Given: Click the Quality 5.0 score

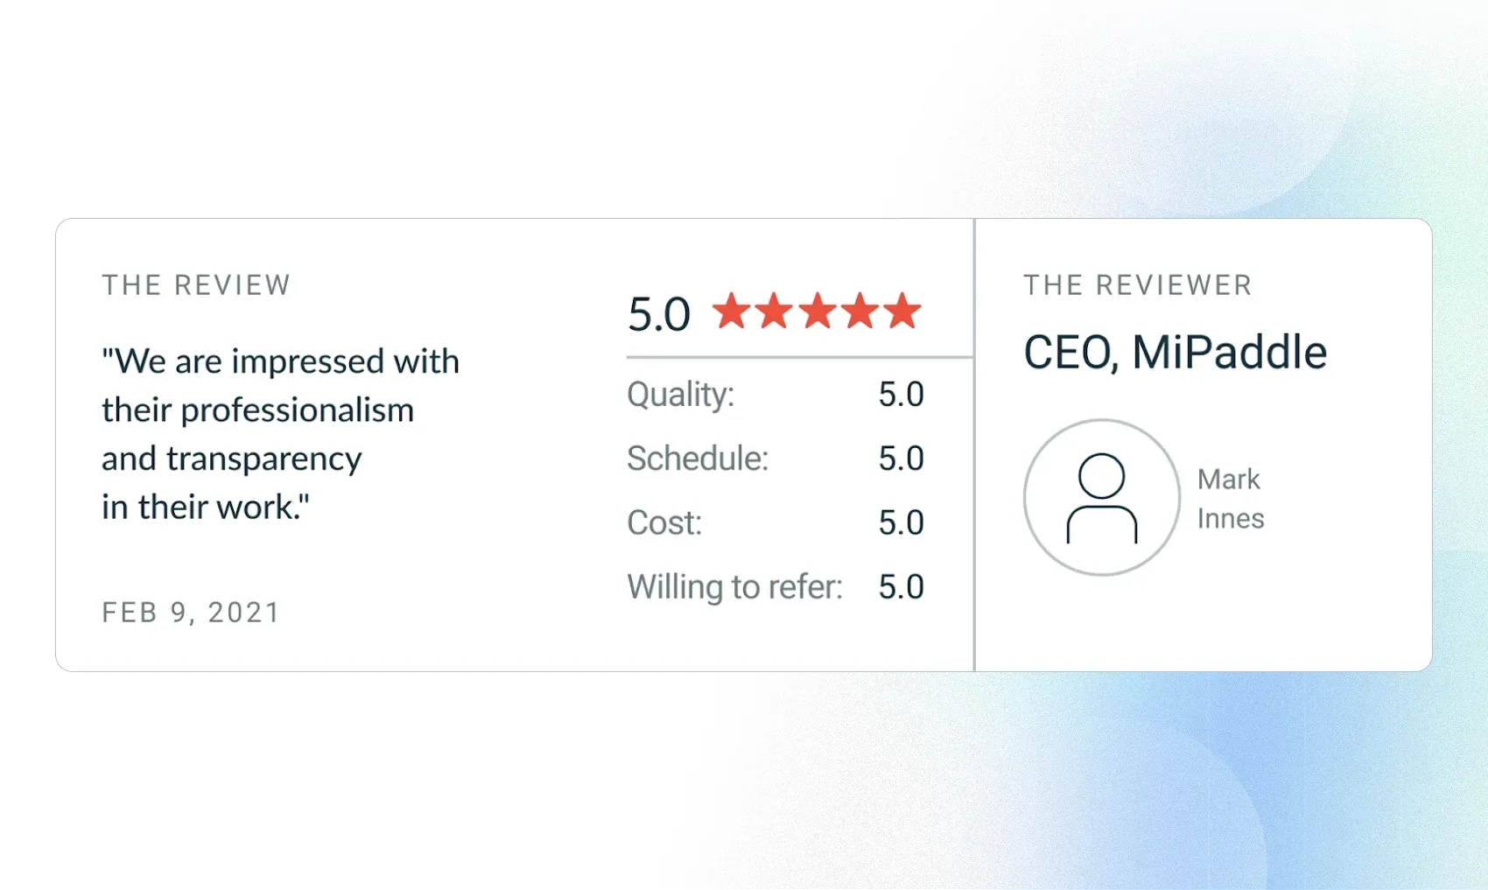Looking at the screenshot, I should 902,395.
